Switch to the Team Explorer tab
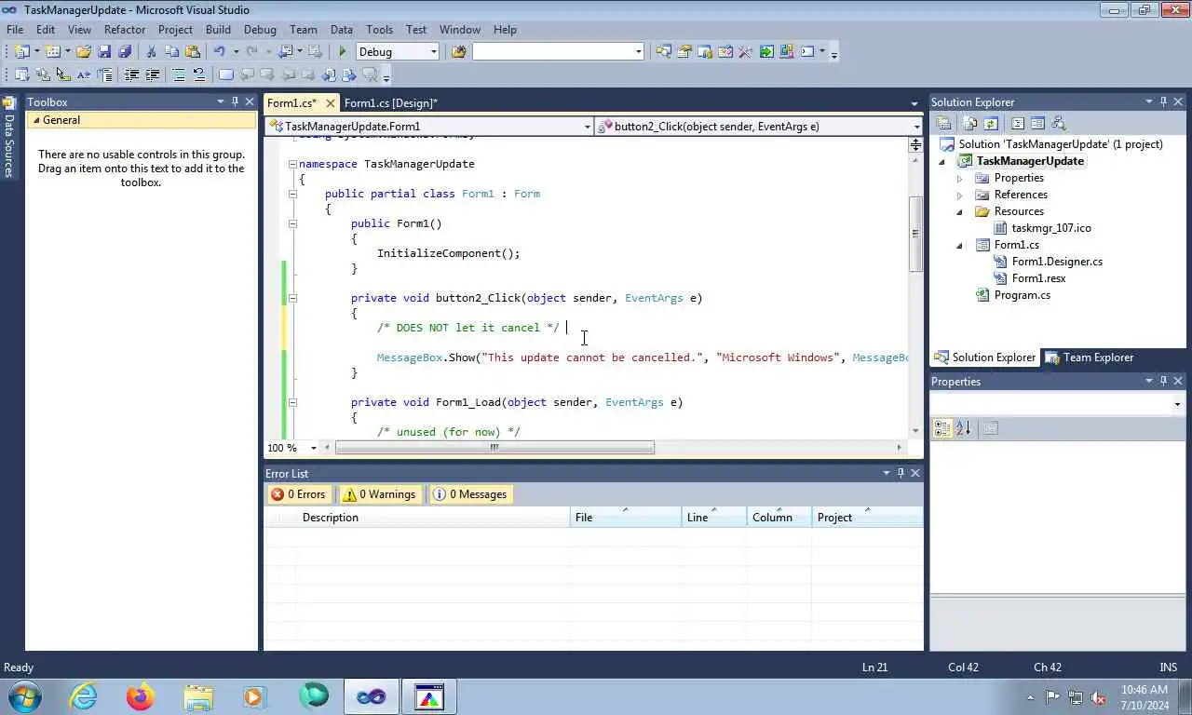This screenshot has width=1192, height=715. click(x=1090, y=357)
